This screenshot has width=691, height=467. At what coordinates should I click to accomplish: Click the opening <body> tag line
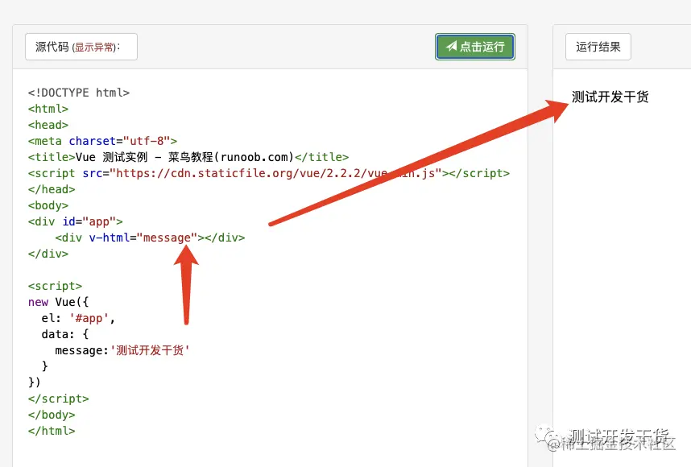coord(48,206)
